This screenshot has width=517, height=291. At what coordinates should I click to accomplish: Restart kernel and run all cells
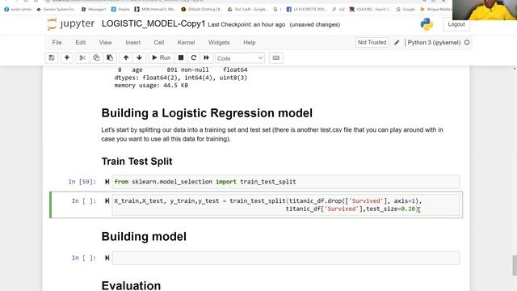[207, 57]
